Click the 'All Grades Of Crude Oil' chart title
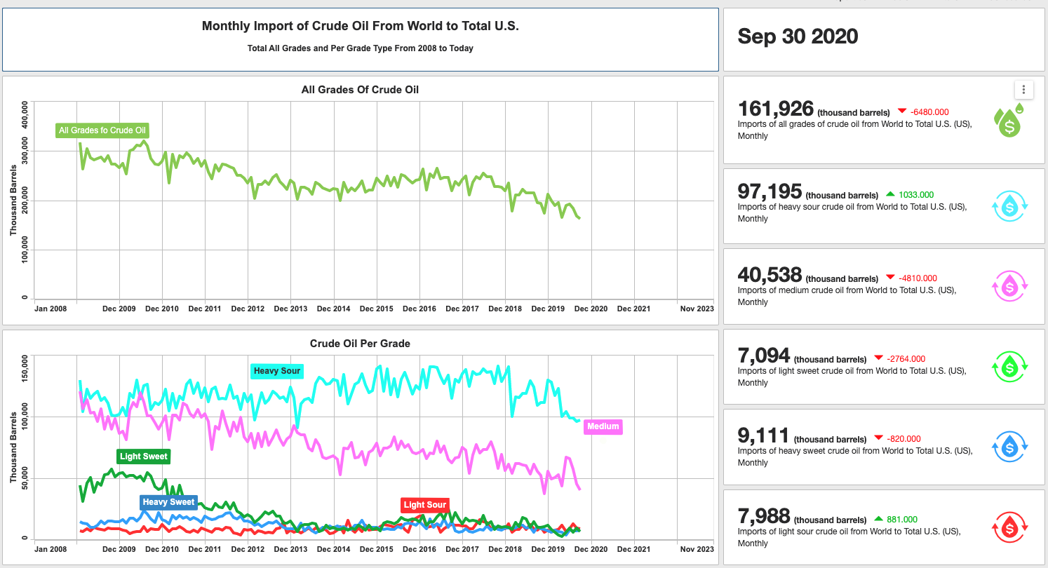The image size is (1048, 568). click(361, 90)
